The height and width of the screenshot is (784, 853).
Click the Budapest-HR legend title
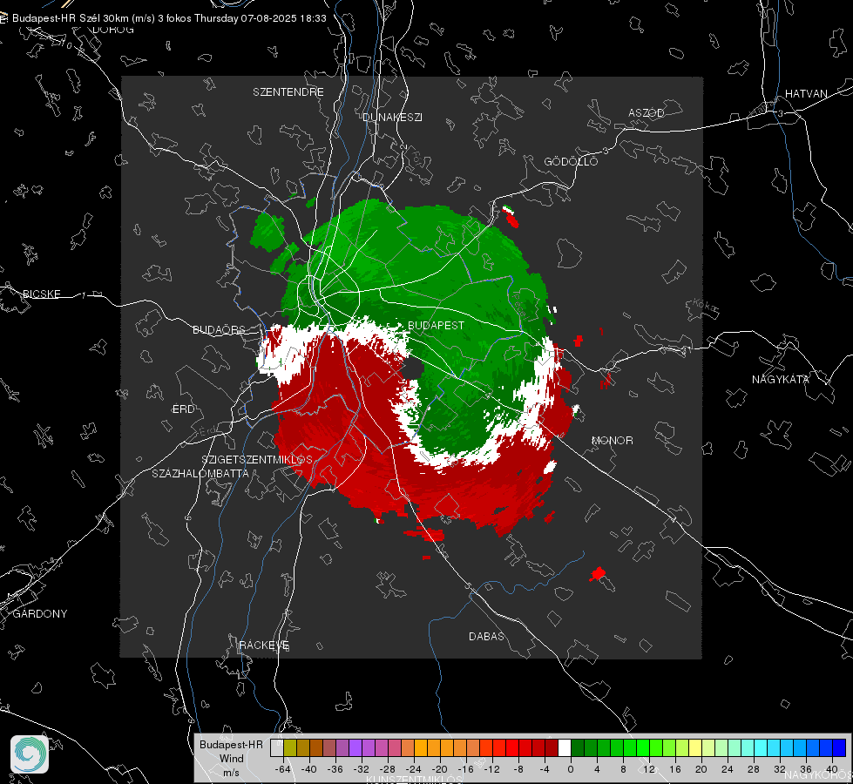(x=231, y=744)
